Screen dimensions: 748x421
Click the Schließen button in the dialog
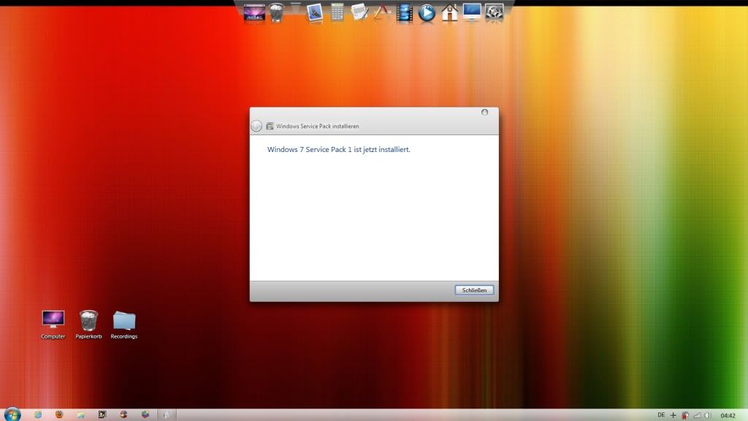pyautogui.click(x=474, y=290)
